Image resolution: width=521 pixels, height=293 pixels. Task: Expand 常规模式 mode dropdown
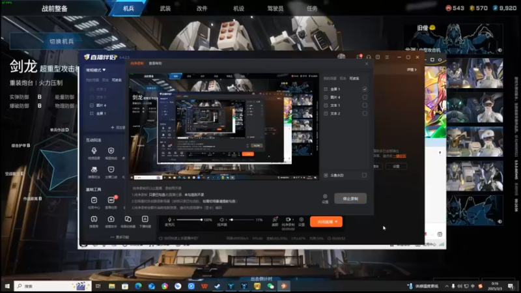click(96, 70)
